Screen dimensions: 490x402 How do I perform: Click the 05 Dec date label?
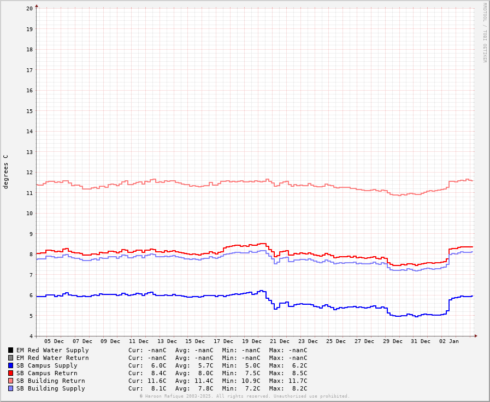54,341
